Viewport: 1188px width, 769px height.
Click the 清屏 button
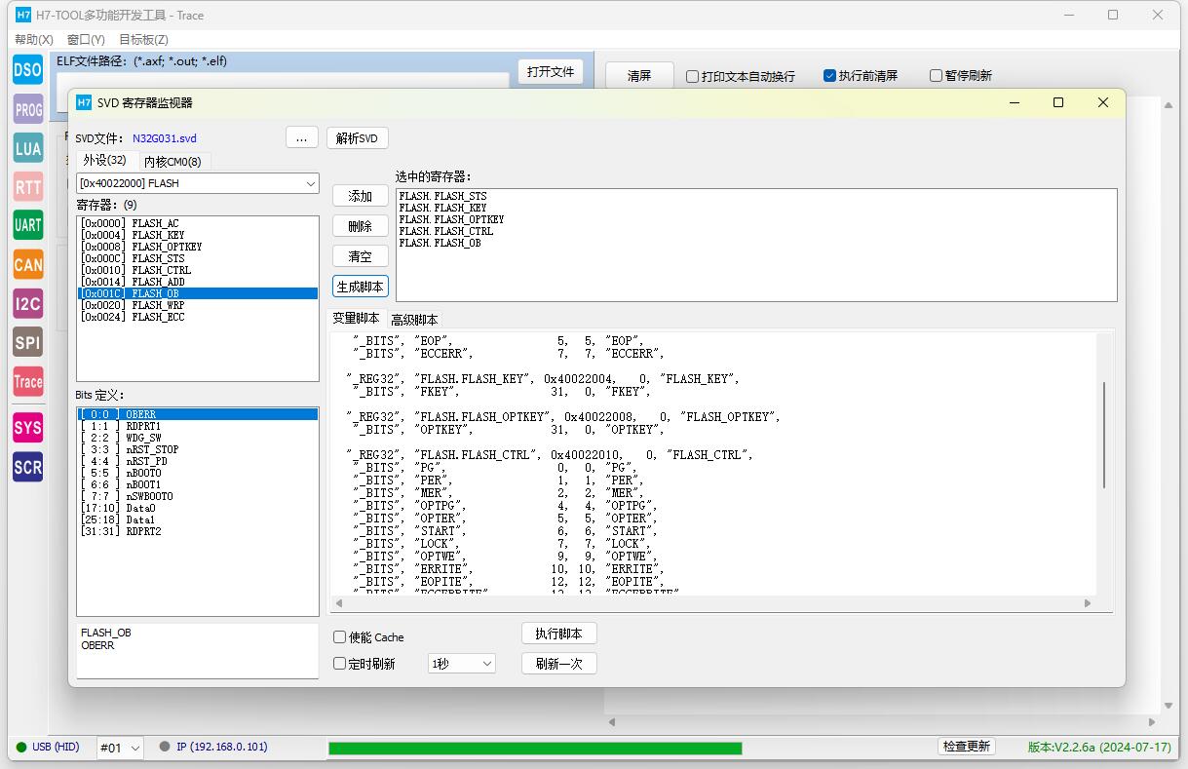pos(639,76)
